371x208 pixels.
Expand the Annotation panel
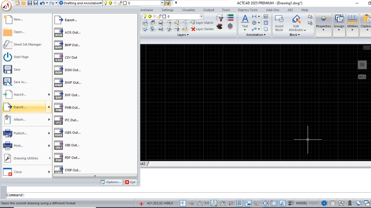(256, 35)
